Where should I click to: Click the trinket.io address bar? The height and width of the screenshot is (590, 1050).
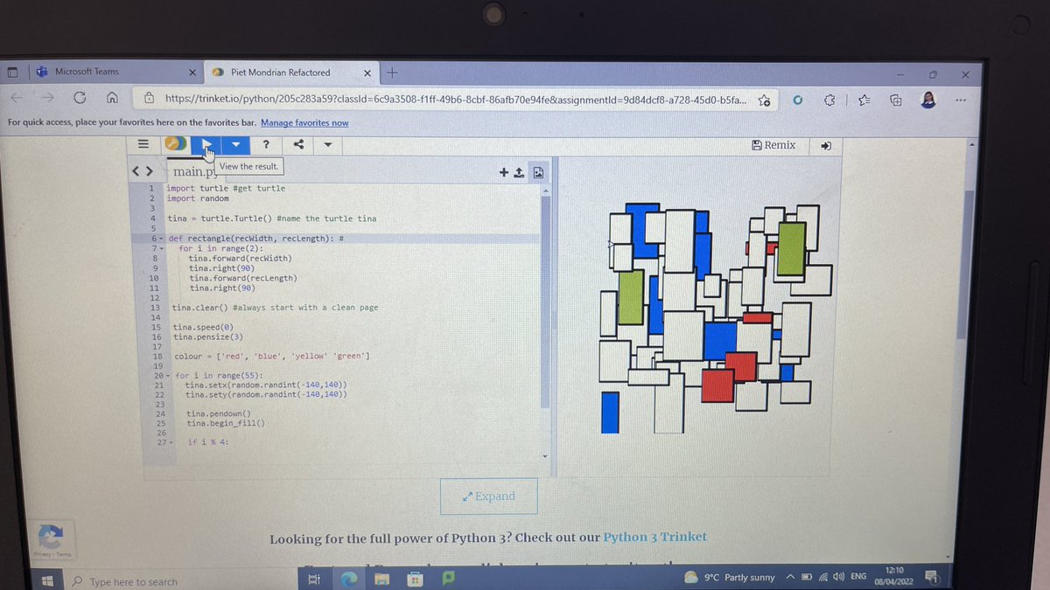[x=455, y=100]
